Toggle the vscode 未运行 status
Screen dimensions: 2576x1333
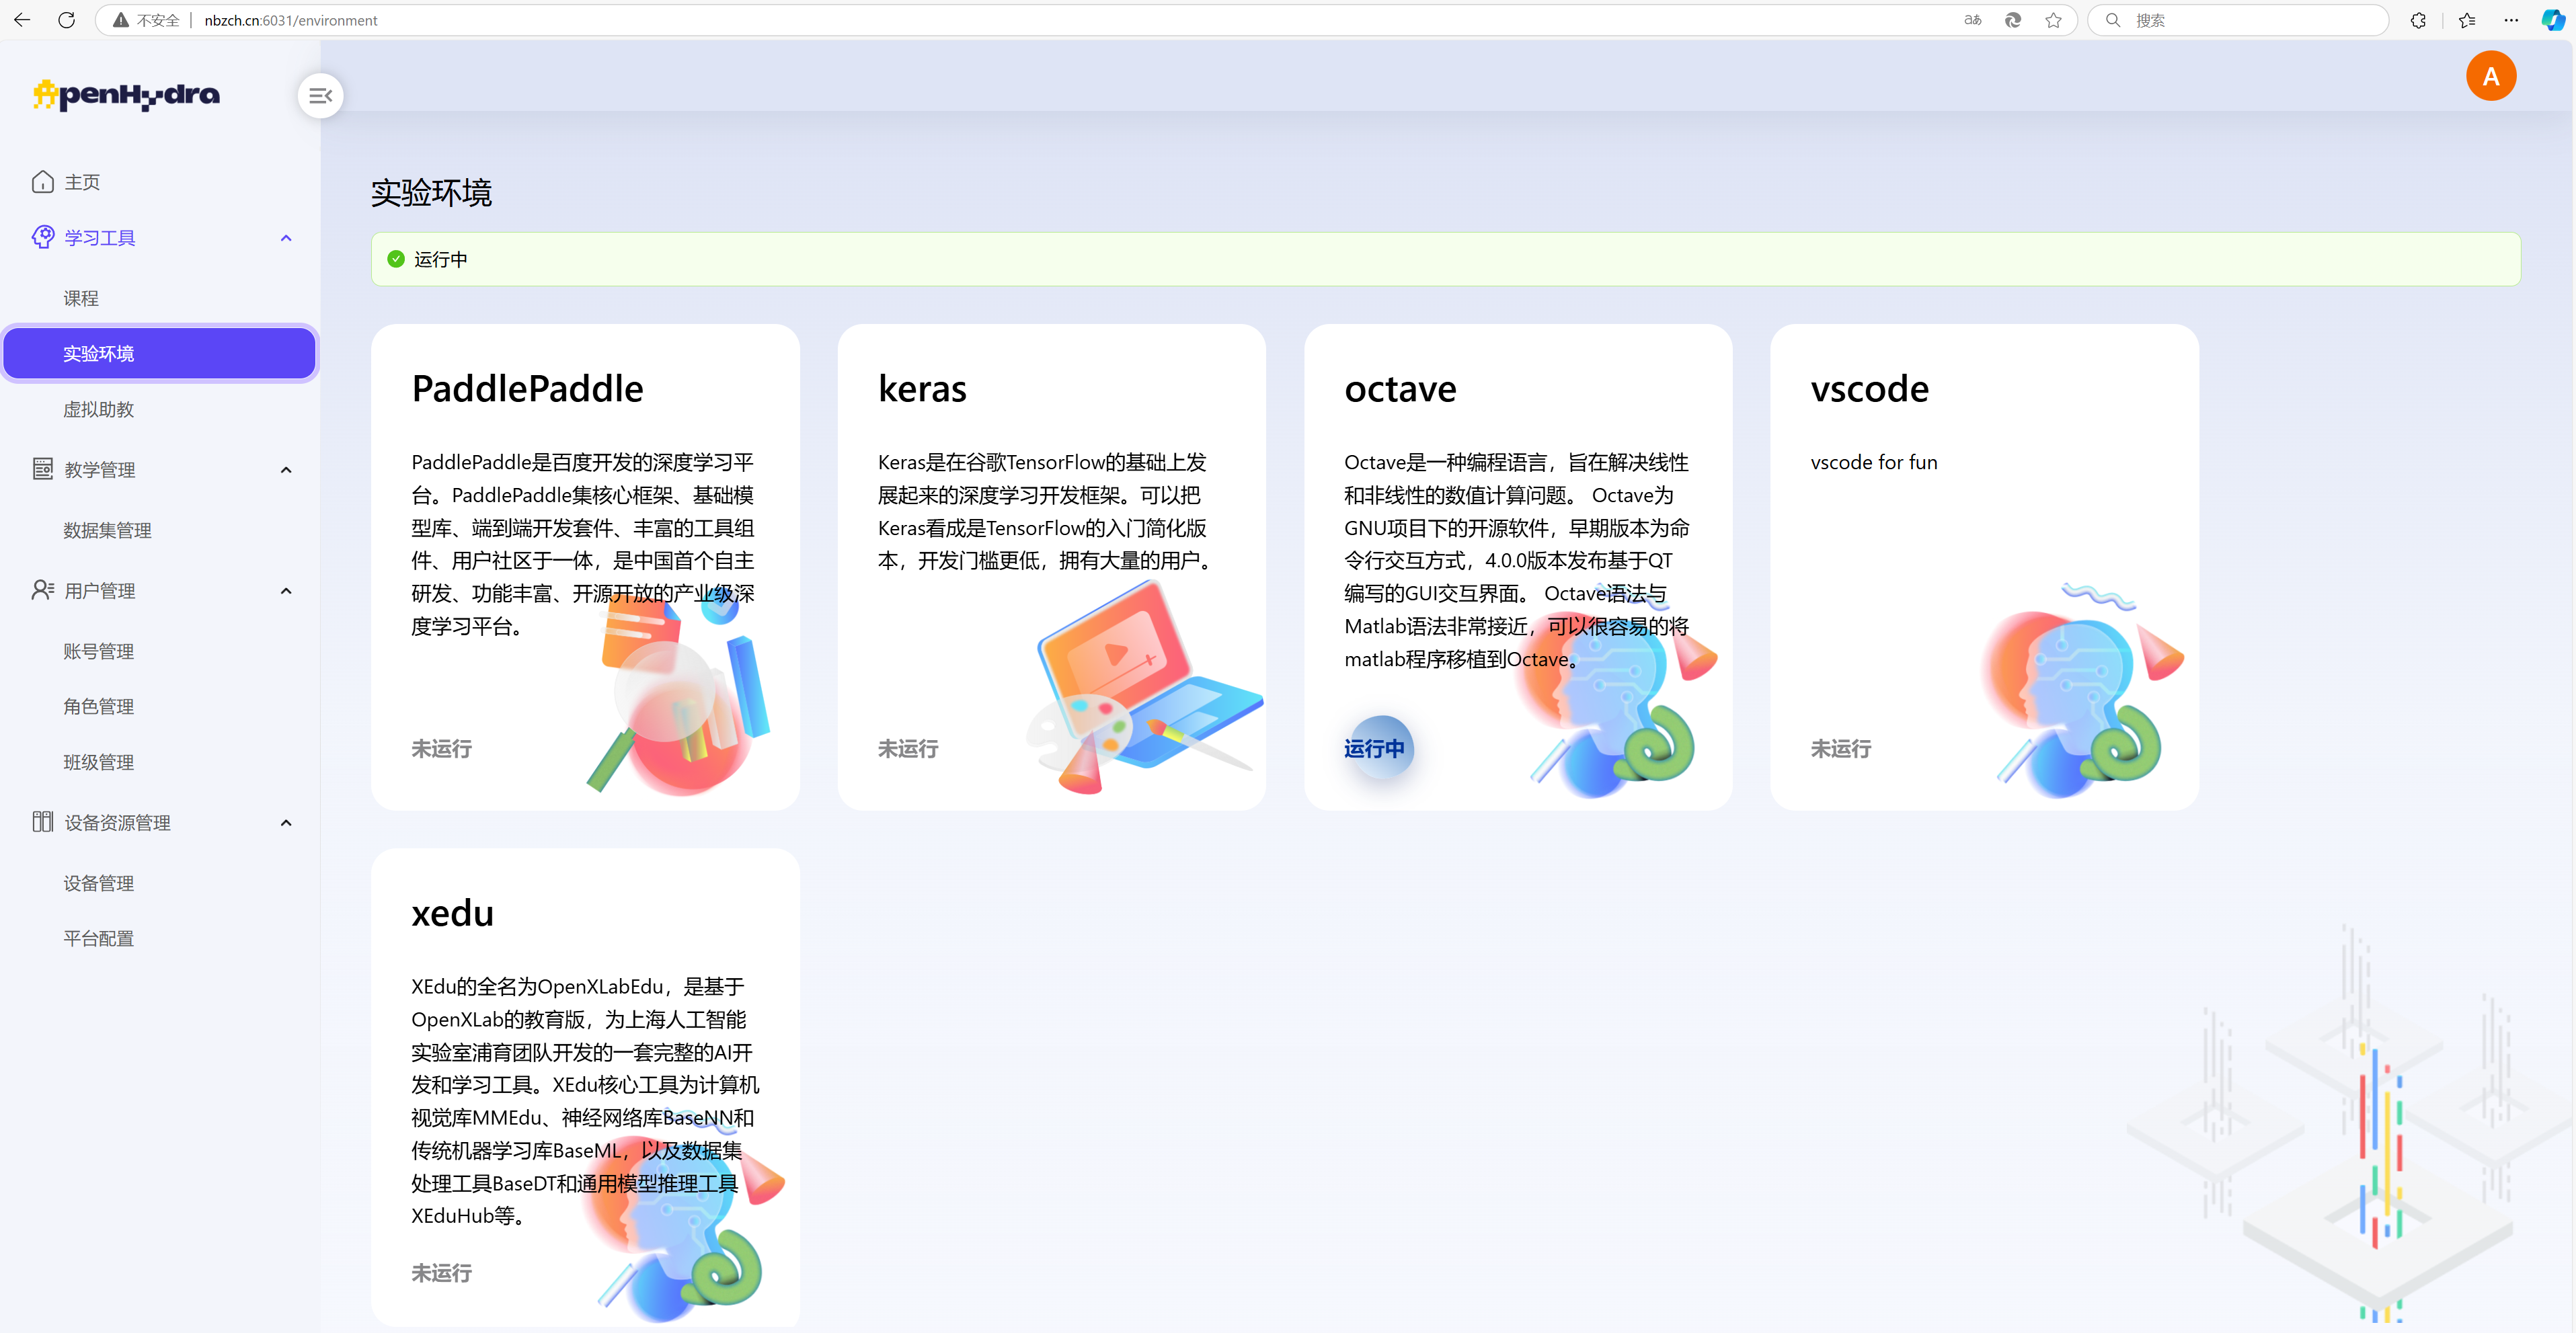(1840, 749)
